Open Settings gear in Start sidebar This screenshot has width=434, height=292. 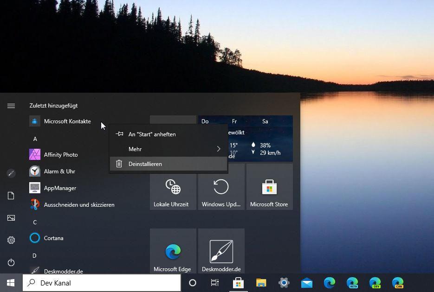click(11, 240)
